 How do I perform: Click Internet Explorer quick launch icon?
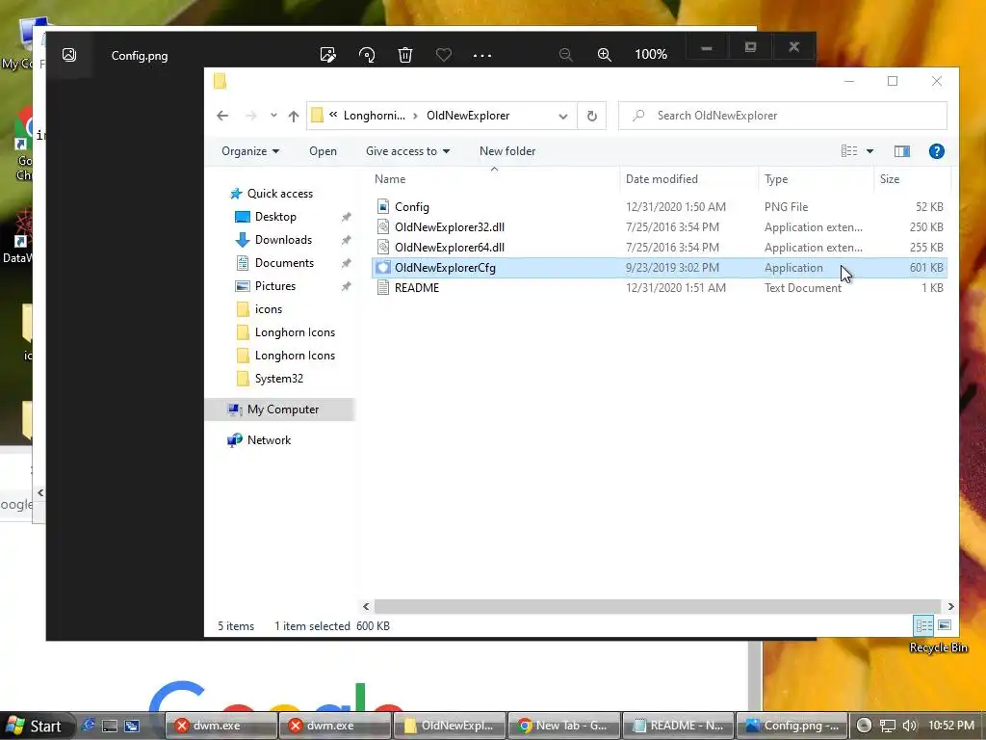coord(89,726)
